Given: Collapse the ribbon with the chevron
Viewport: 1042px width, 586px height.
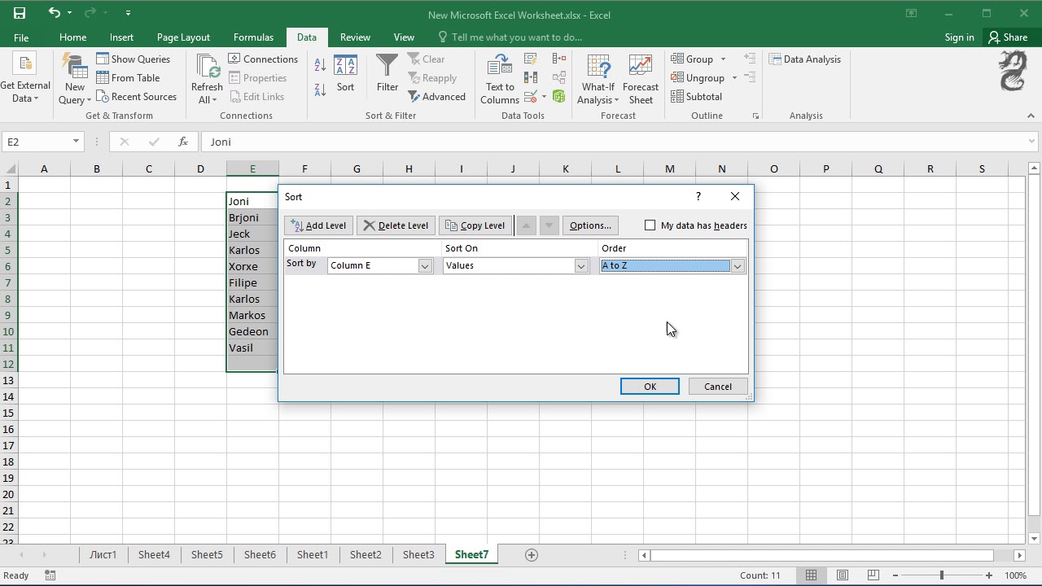Looking at the screenshot, I should coord(1032,116).
